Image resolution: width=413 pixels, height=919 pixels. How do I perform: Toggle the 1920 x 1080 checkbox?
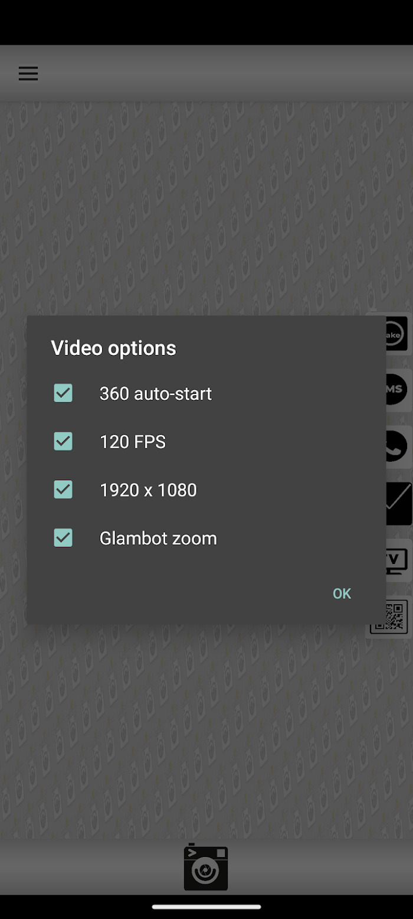tap(63, 489)
